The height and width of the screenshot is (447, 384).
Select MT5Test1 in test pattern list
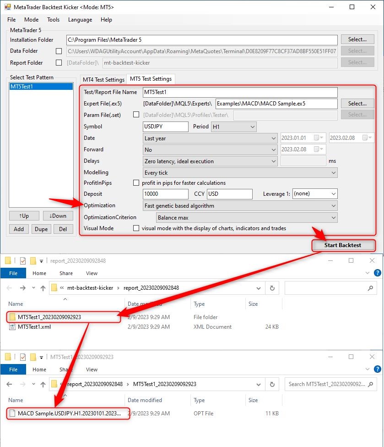pyautogui.click(x=41, y=86)
